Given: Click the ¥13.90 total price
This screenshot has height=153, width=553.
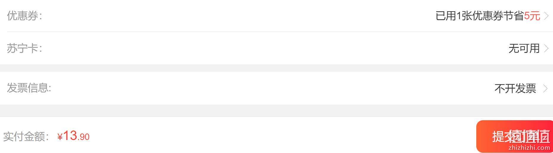Looking at the screenshot, I should [x=73, y=136].
